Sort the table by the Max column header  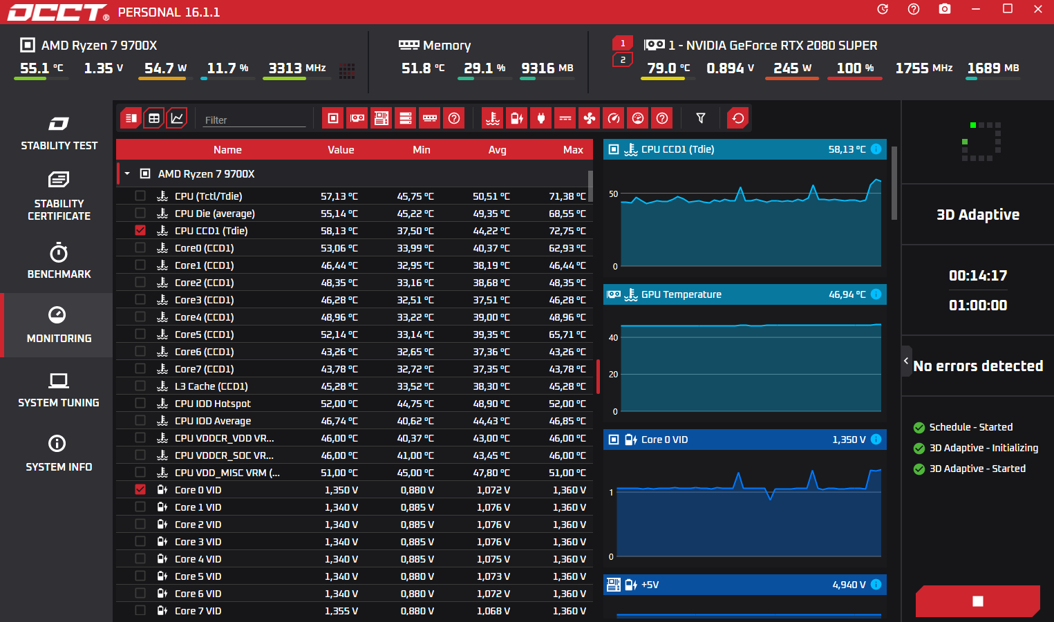click(573, 150)
